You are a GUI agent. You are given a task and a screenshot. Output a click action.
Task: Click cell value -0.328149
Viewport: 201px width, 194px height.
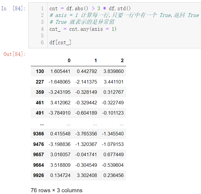[86, 92]
